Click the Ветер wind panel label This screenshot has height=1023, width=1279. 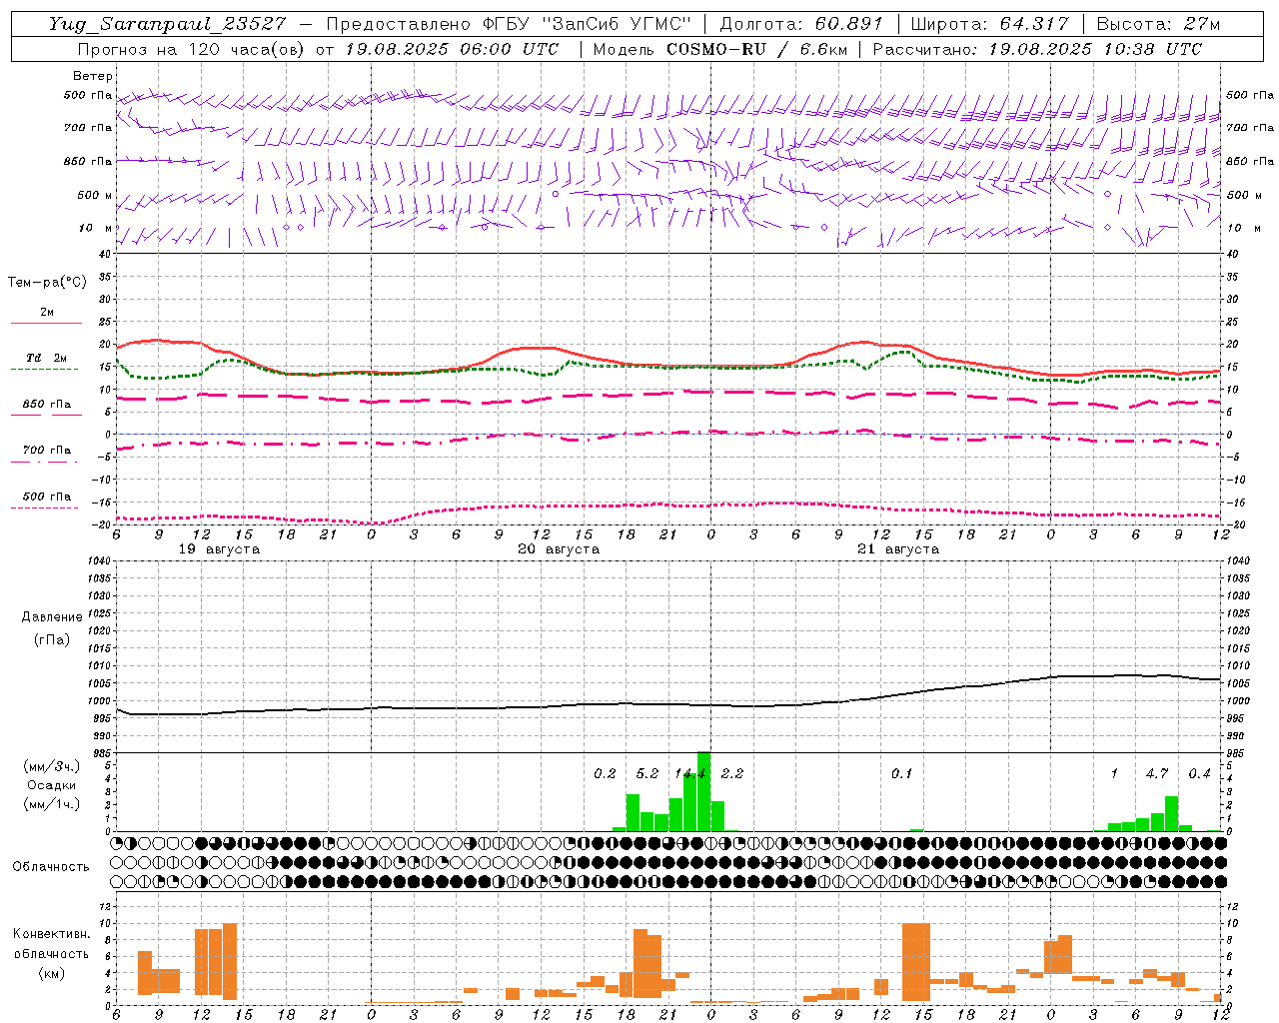click(93, 76)
